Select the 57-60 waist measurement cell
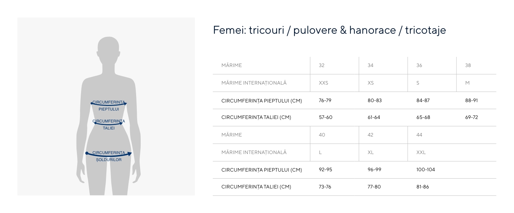The width and height of the screenshot is (514, 213). point(326,118)
